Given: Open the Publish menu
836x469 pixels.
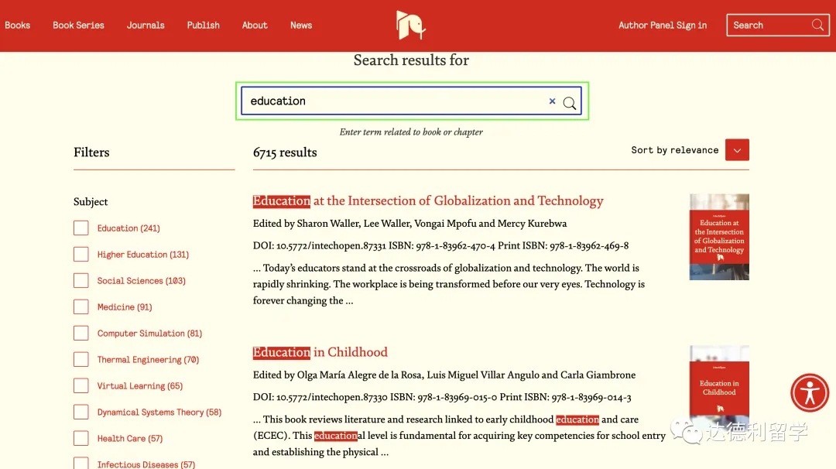Looking at the screenshot, I should point(203,25).
